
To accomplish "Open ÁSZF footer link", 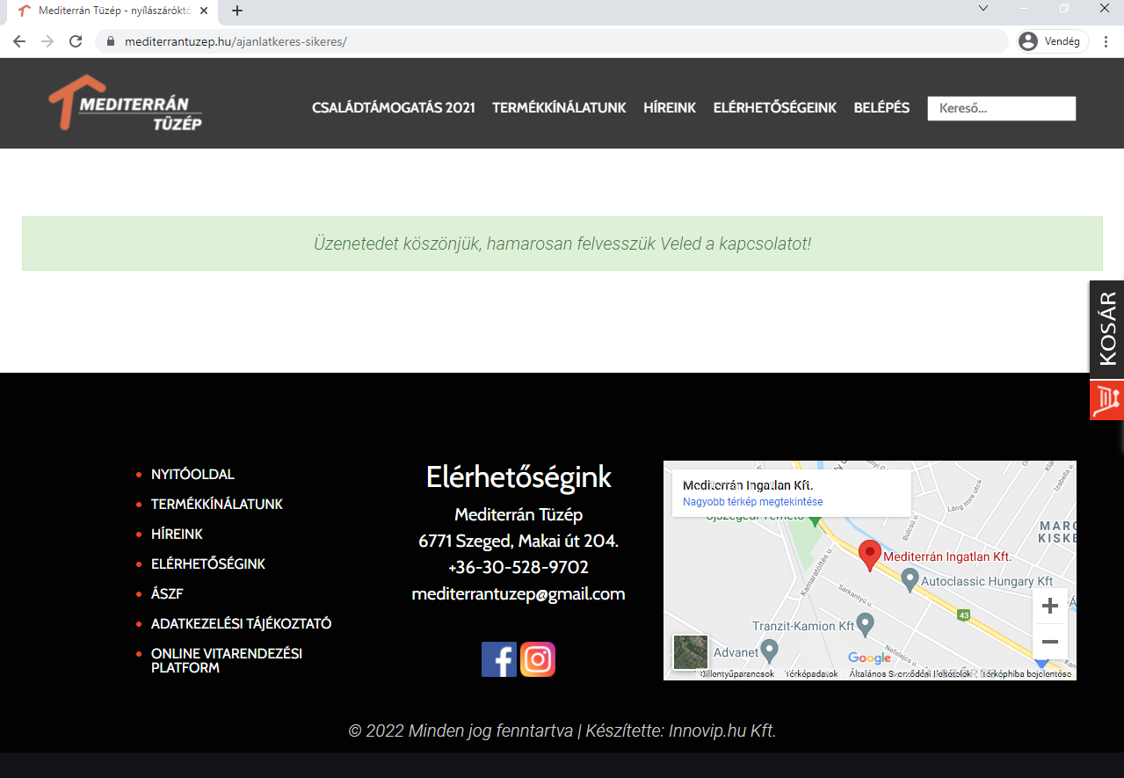I will click(167, 594).
